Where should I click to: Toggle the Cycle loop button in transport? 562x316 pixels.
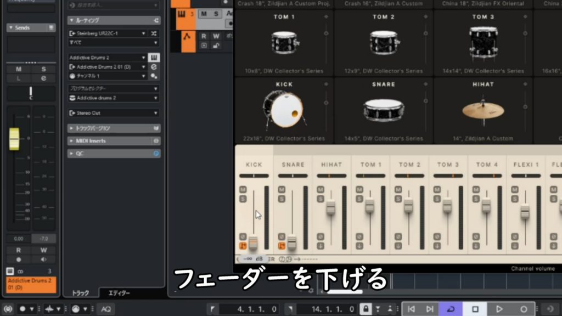[x=450, y=309]
